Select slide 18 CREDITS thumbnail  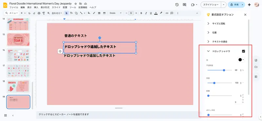click(18, 86)
